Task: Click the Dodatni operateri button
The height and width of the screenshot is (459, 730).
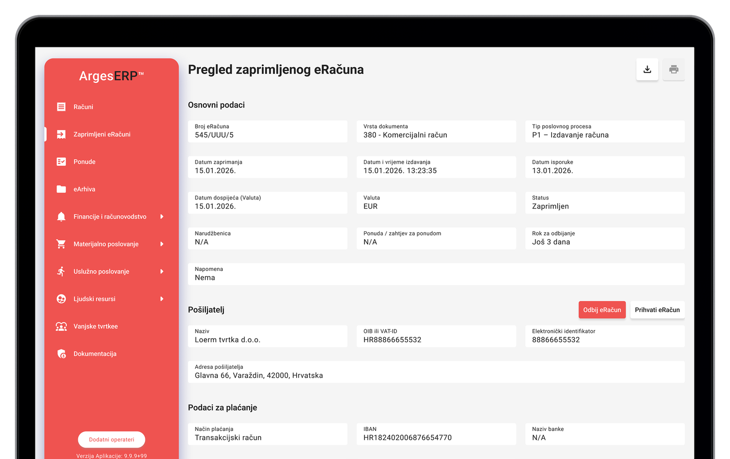Action: 112,439
